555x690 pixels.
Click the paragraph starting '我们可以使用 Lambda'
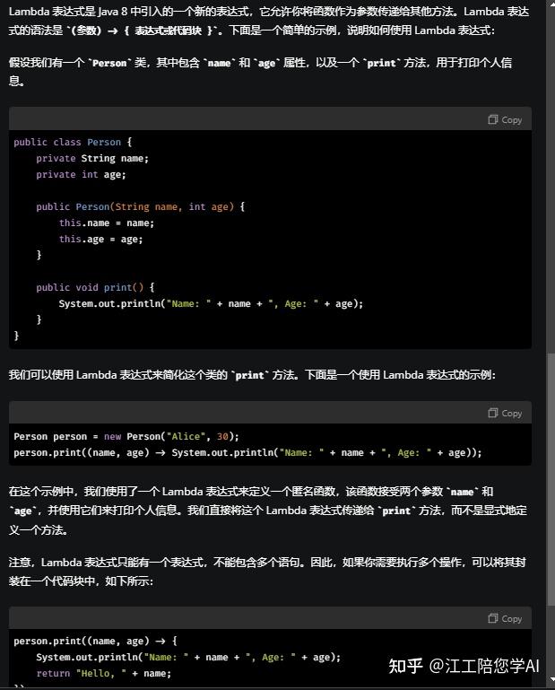(x=252, y=375)
